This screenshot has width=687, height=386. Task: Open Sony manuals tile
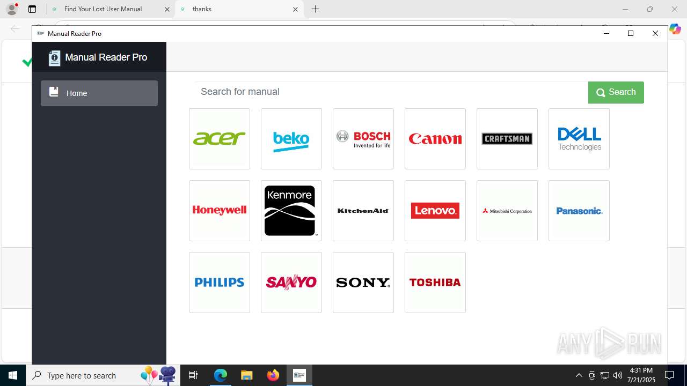363,283
